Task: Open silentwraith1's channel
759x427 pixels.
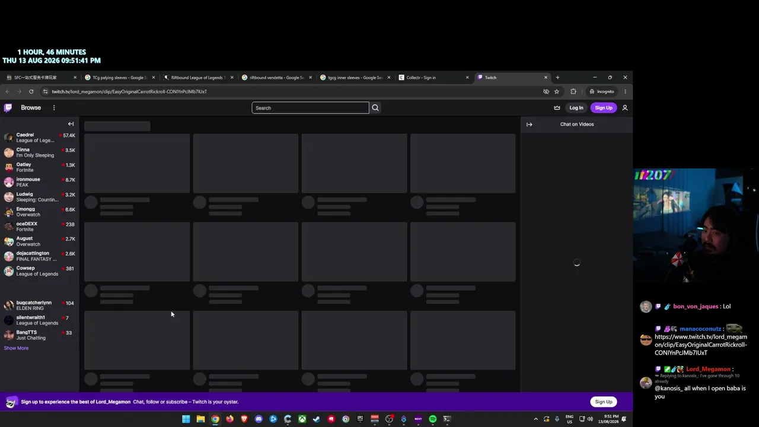Action: (x=39, y=320)
